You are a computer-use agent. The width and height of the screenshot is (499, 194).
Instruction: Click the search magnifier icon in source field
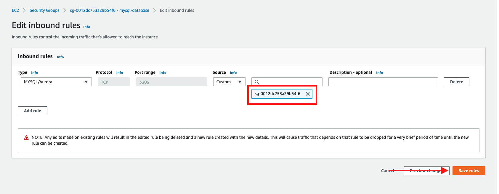[x=257, y=82]
